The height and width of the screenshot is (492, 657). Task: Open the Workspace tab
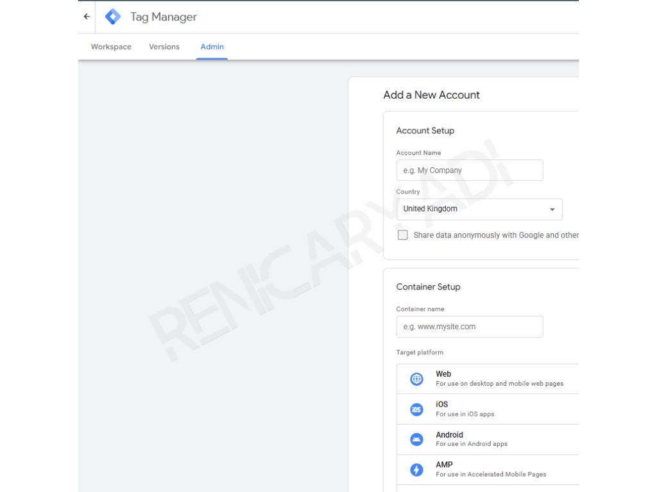tap(111, 47)
